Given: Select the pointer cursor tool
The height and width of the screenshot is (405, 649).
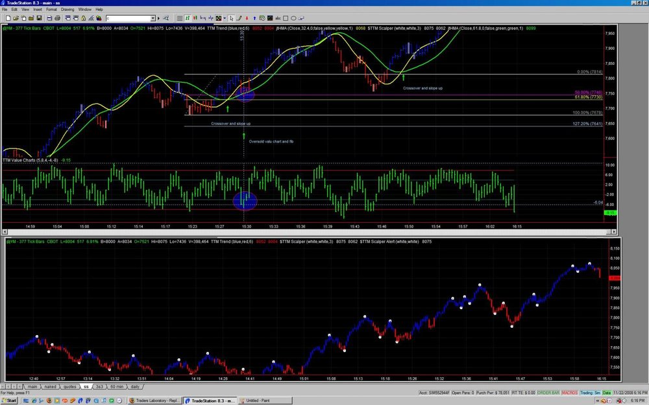Looking at the screenshot, I should point(231,18).
